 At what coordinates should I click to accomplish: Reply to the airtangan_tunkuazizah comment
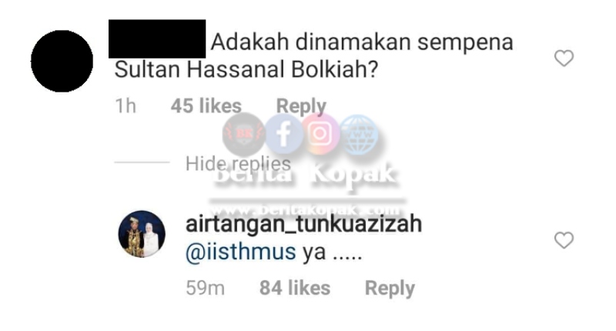[x=390, y=288]
